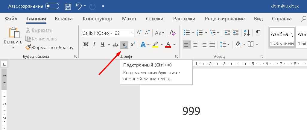Toggle the Автосохранение switch

[52, 6]
